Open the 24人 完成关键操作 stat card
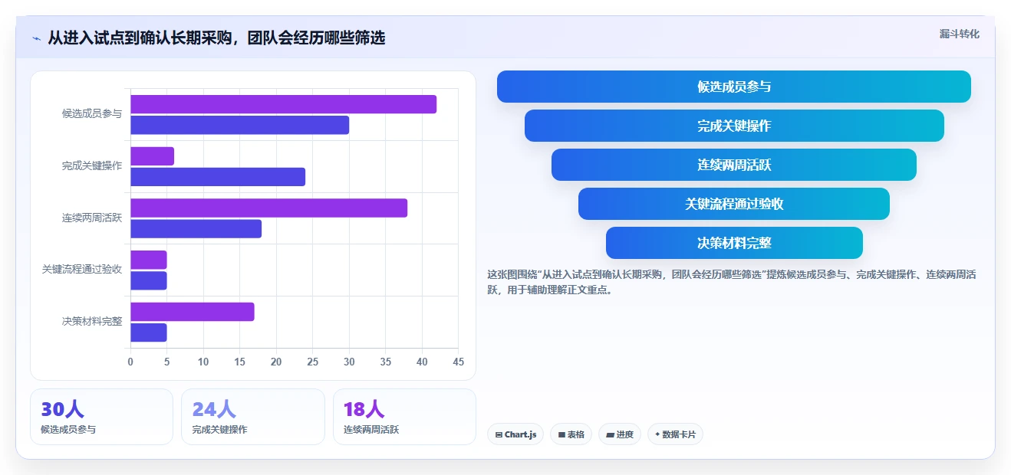 coord(253,417)
